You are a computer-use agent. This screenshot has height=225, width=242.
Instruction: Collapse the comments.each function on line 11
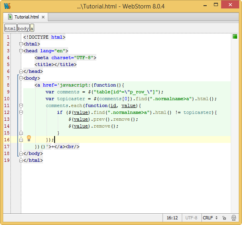(21, 106)
